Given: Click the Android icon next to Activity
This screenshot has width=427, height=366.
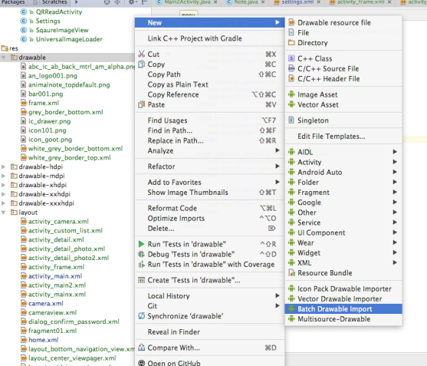Looking at the screenshot, I should click(x=291, y=162).
